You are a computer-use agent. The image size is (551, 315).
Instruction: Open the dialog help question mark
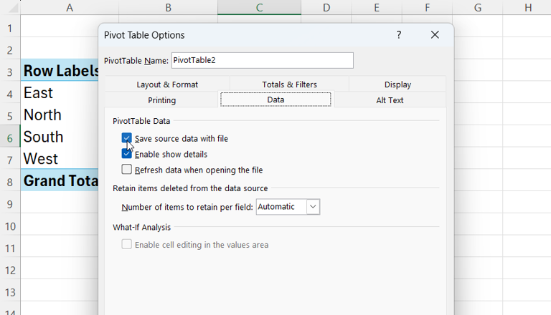[399, 35]
